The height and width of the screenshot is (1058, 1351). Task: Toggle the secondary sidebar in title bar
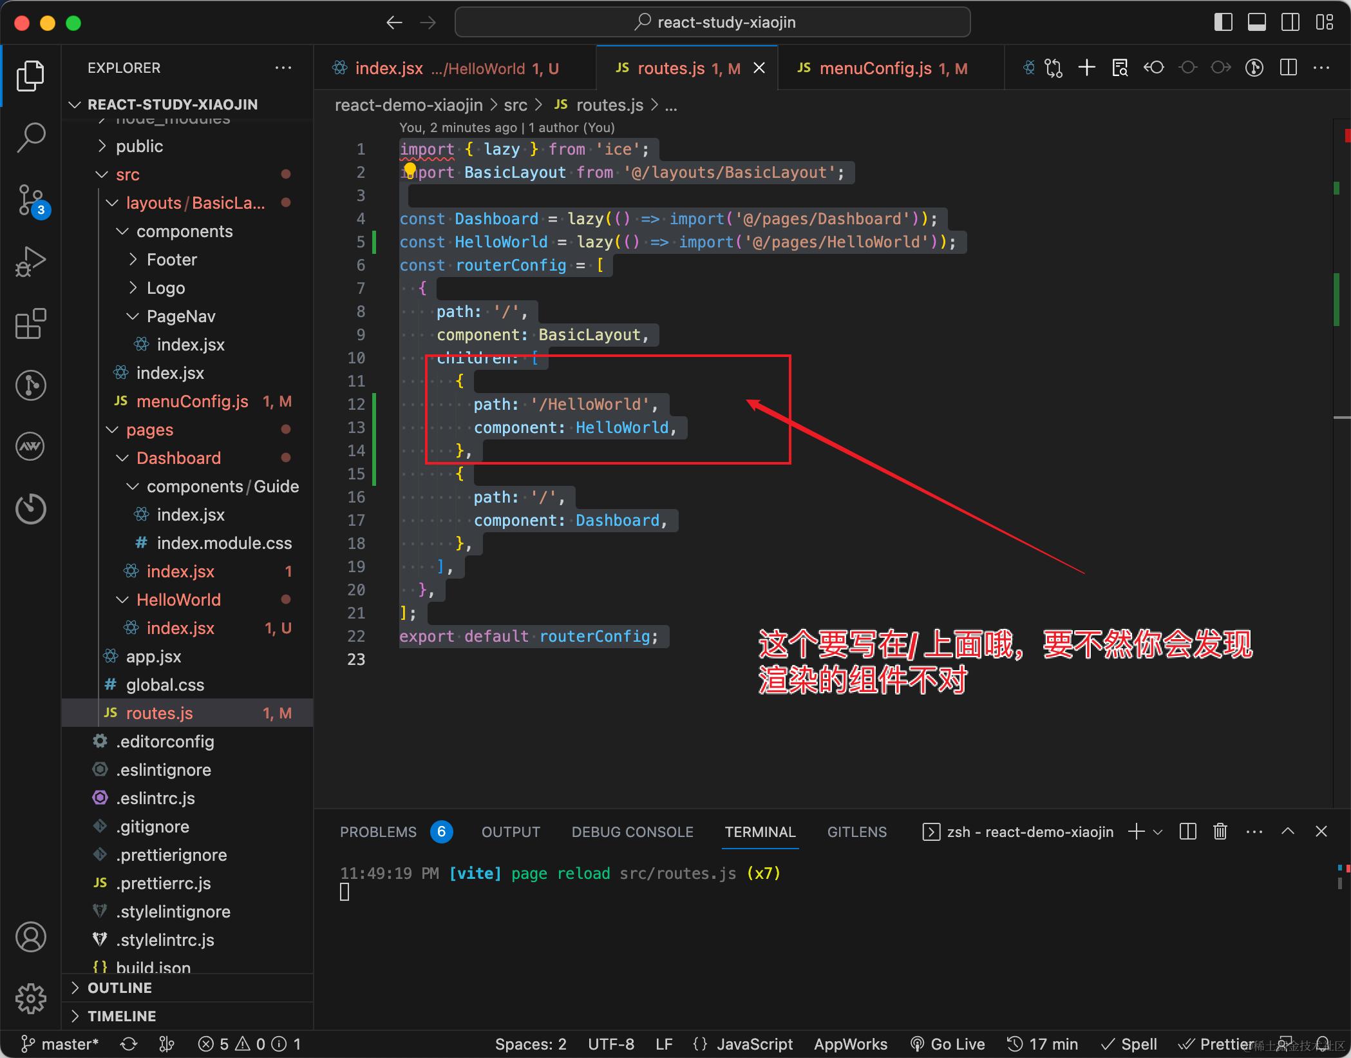pos(1290,23)
